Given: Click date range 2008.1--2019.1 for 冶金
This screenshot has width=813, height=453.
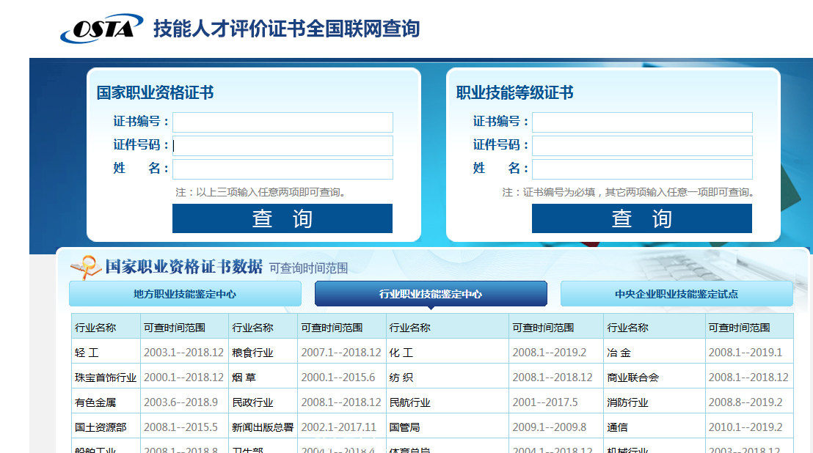Looking at the screenshot, I should tap(745, 353).
